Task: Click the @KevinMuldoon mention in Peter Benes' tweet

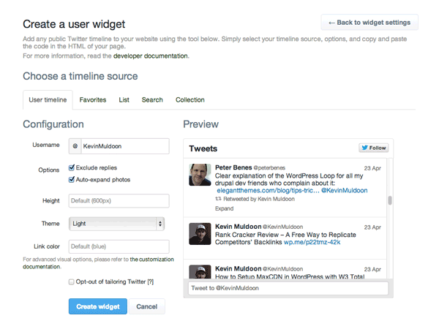Action: [345, 191]
